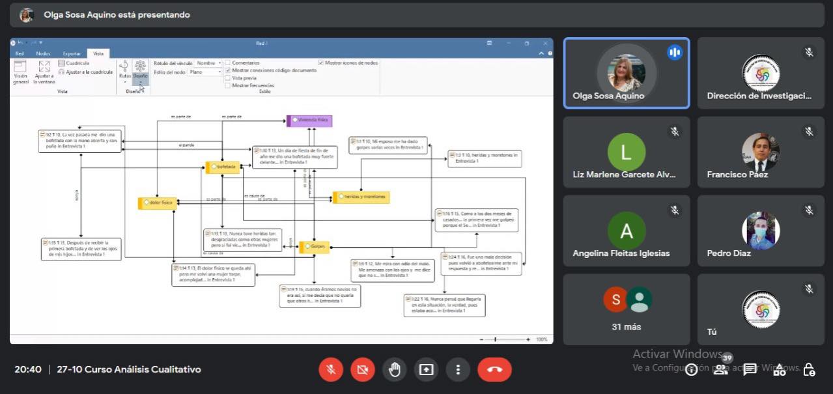Select quotation 1:15 Después de recibir

[81, 249]
